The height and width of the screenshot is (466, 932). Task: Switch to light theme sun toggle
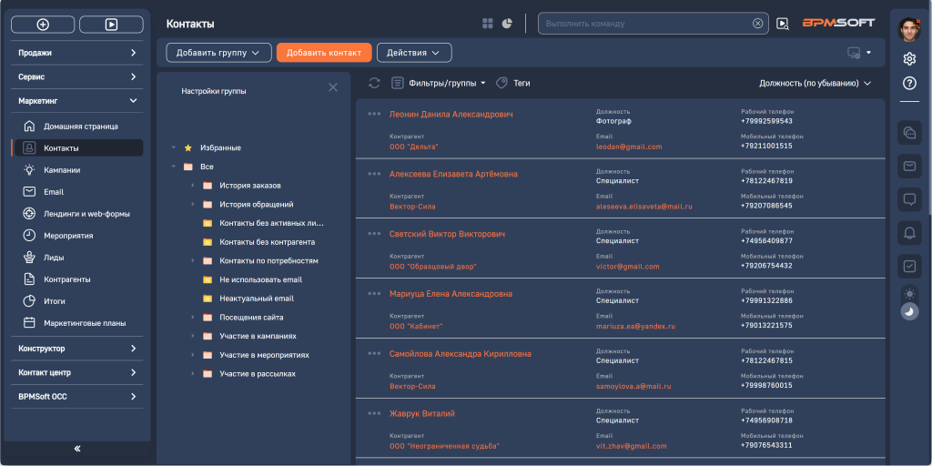pyautogui.click(x=908, y=293)
